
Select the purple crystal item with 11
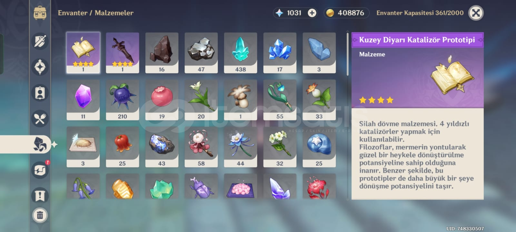pos(83,100)
